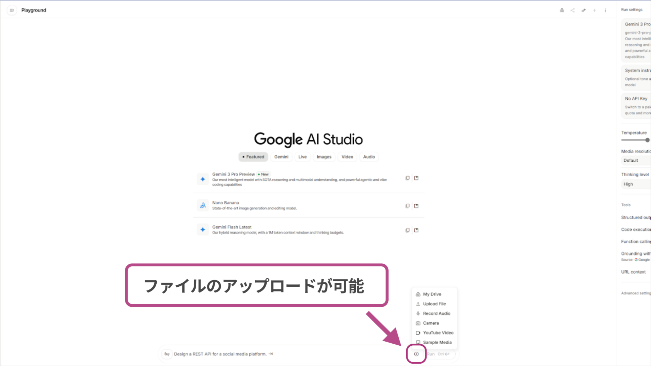Collapse the navigation sidebar

click(12, 10)
